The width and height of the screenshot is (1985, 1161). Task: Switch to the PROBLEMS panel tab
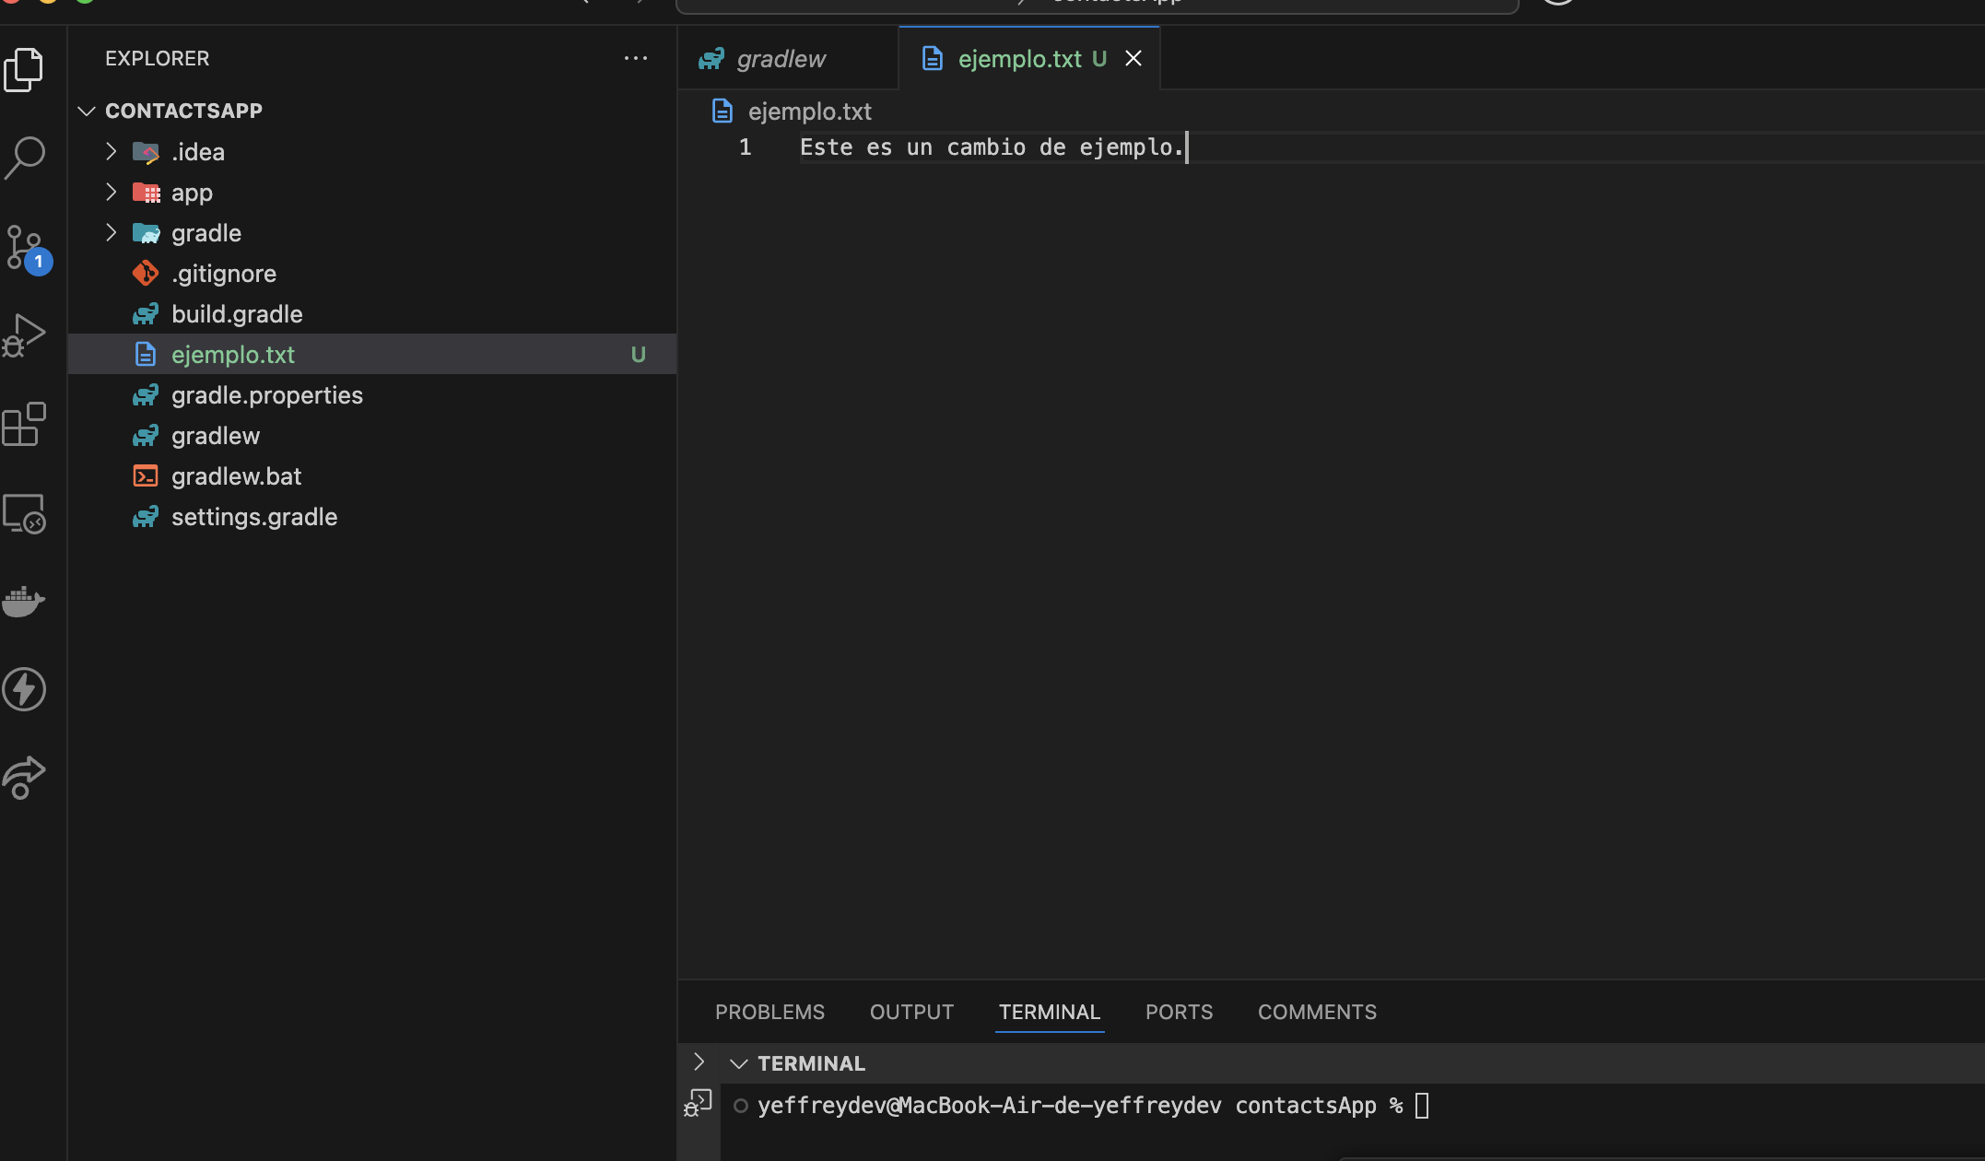769,1012
